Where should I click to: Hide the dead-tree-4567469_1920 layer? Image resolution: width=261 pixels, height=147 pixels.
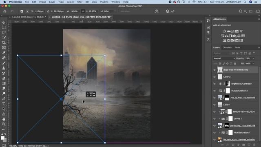coord(215,70)
